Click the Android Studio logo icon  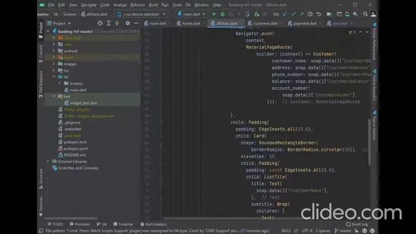pos(42,5)
